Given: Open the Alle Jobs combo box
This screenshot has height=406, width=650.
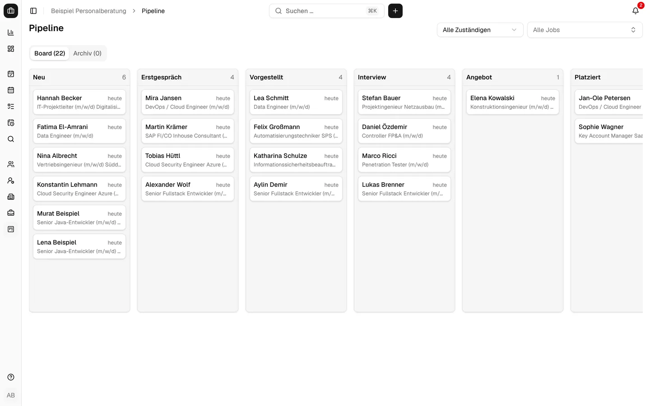Looking at the screenshot, I should coord(585,30).
